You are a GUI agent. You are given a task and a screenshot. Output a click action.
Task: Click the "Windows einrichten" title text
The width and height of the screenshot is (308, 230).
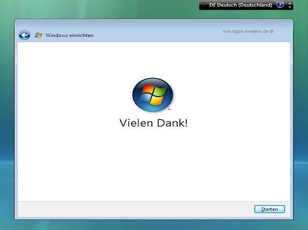pos(69,35)
